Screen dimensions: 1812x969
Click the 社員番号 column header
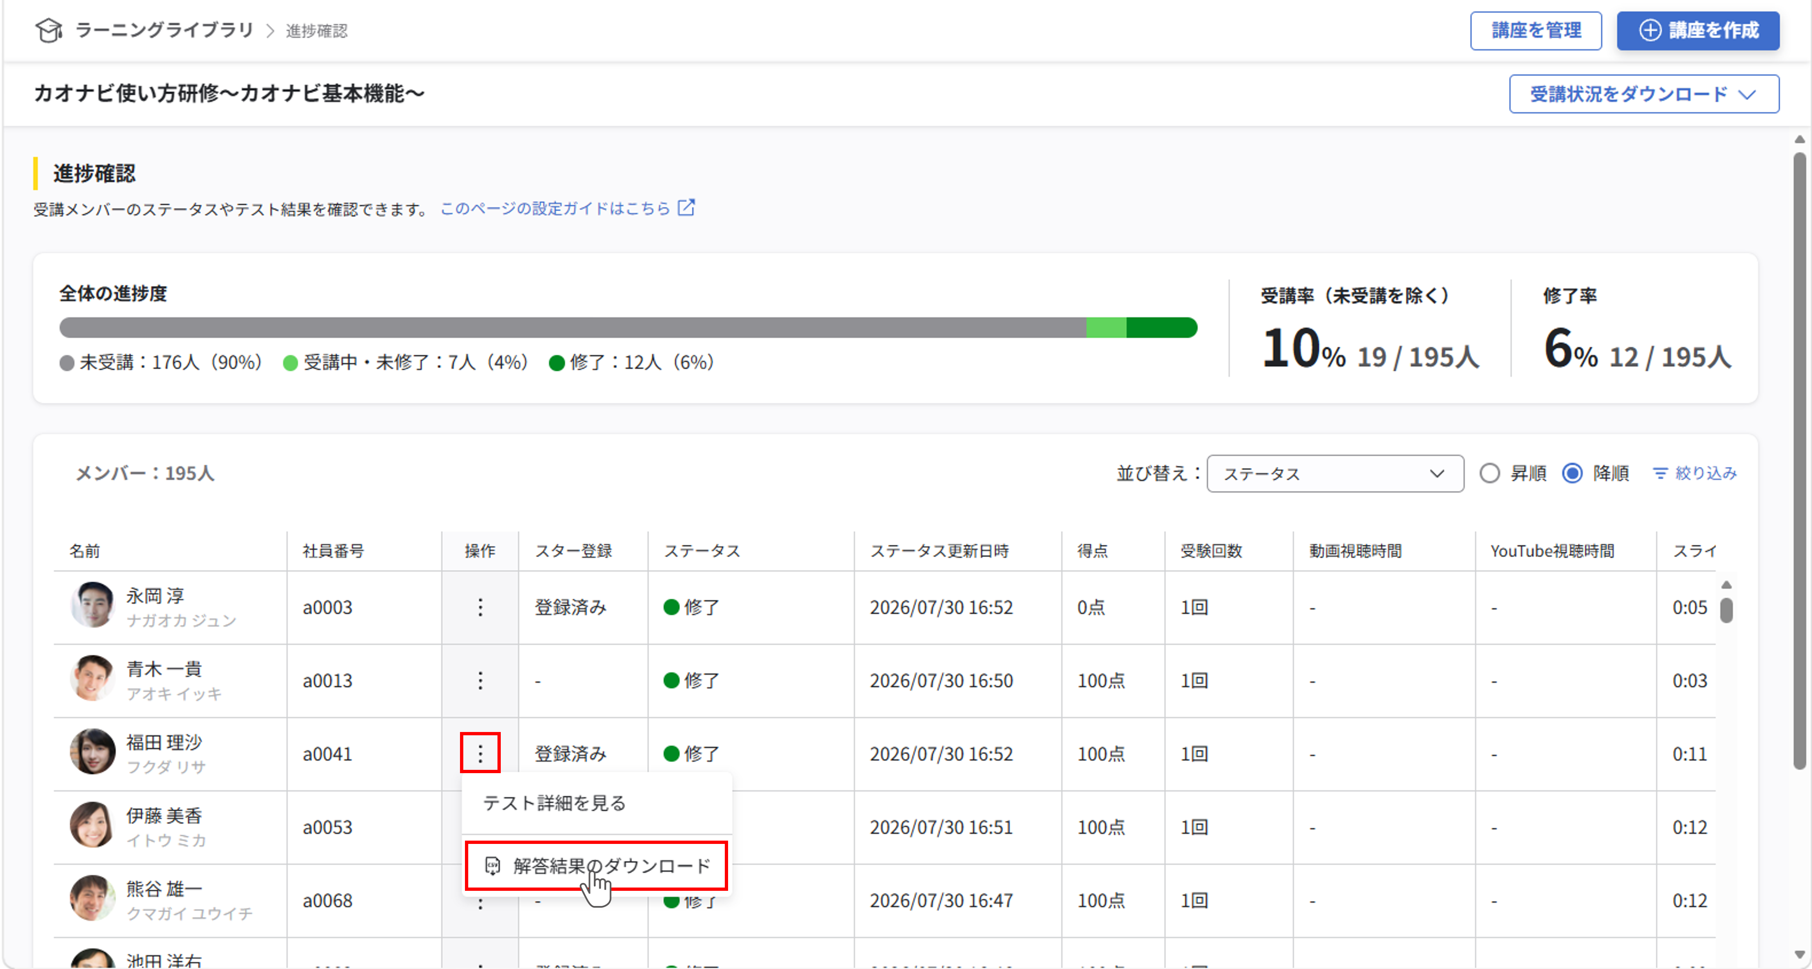click(334, 551)
